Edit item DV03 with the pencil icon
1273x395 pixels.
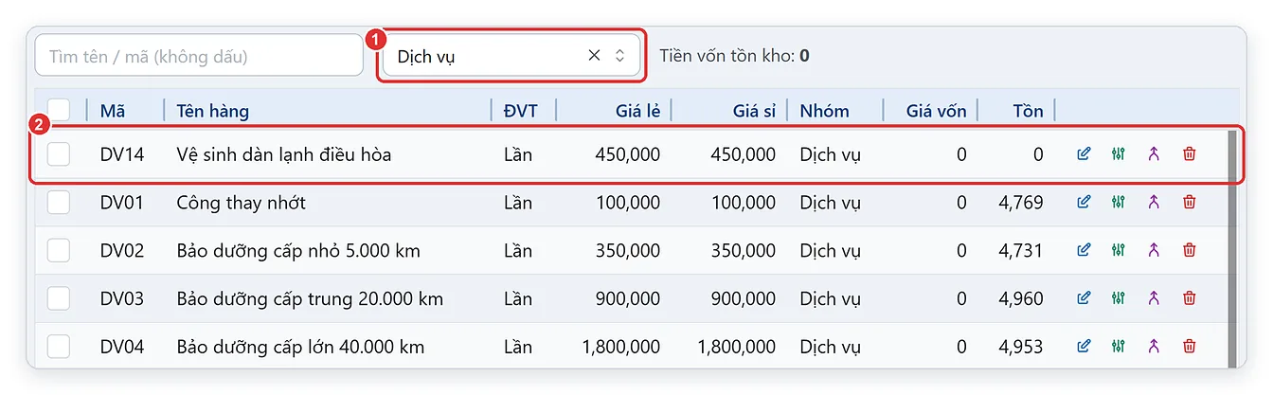point(1085,298)
